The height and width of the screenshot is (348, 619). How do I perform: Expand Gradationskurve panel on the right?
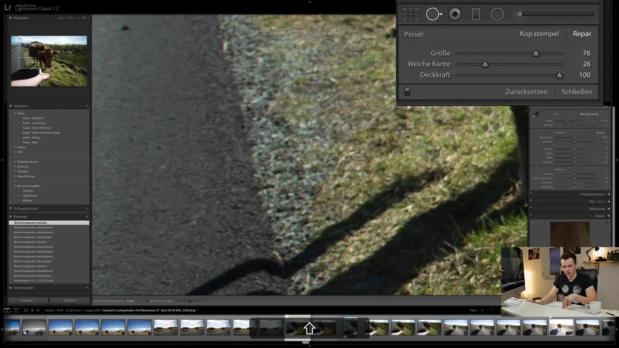click(x=608, y=194)
